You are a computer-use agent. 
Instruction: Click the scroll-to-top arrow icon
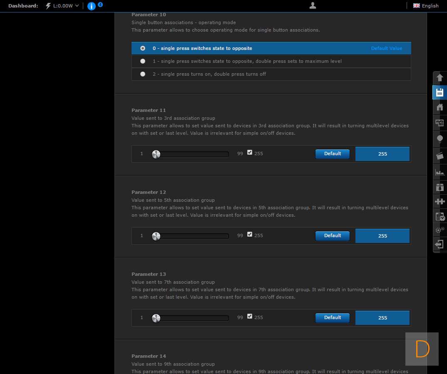pyautogui.click(x=440, y=78)
